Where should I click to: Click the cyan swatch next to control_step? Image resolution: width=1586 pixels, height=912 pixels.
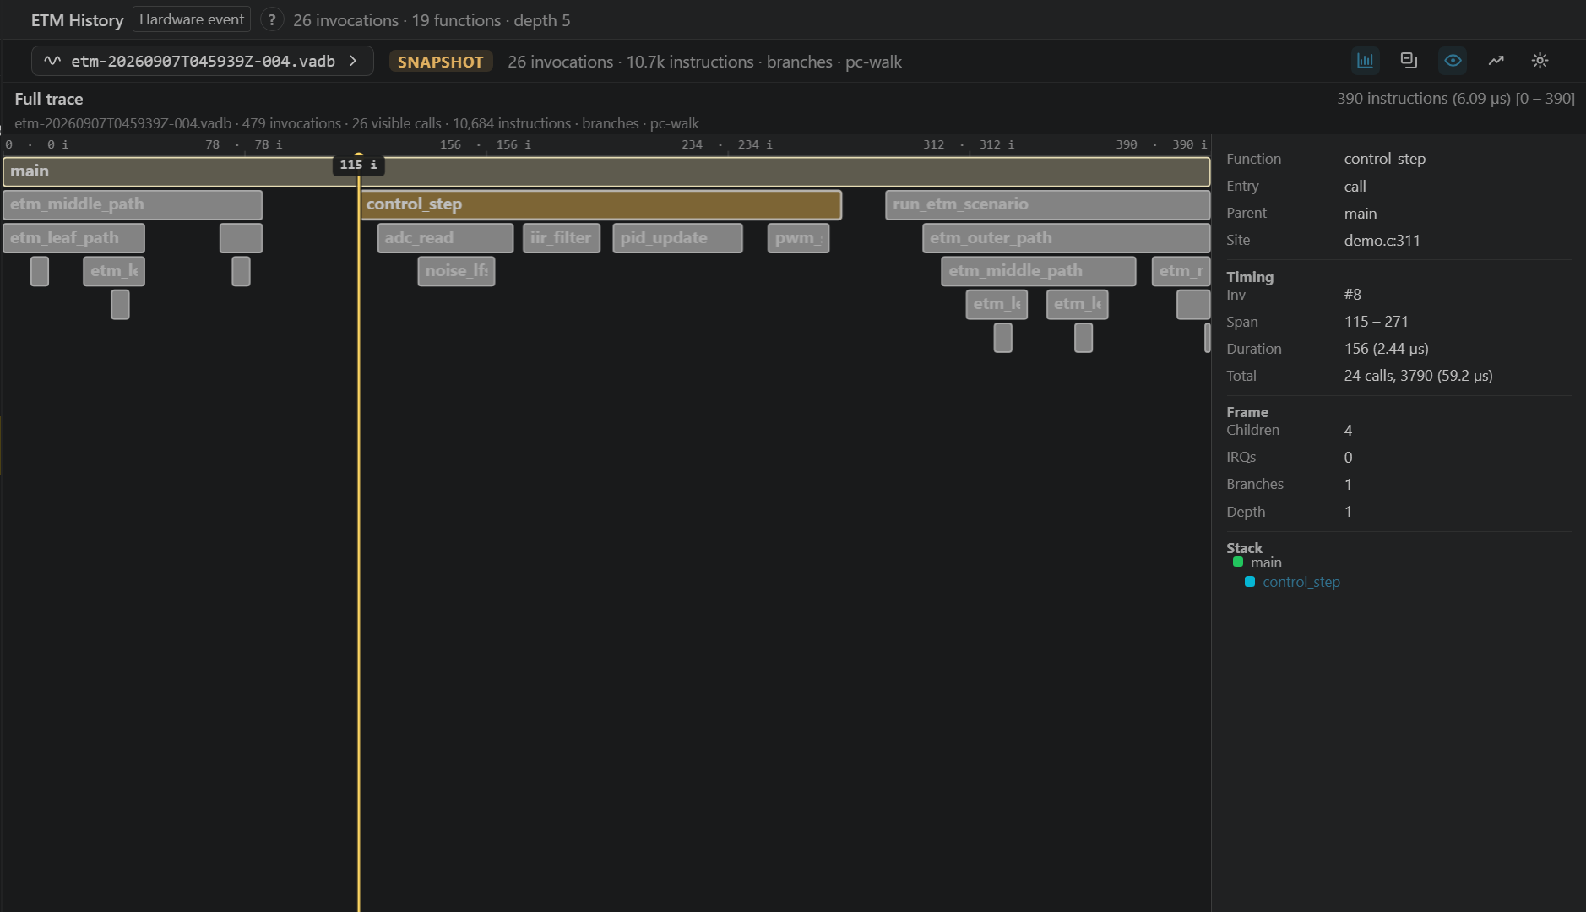coord(1250,581)
